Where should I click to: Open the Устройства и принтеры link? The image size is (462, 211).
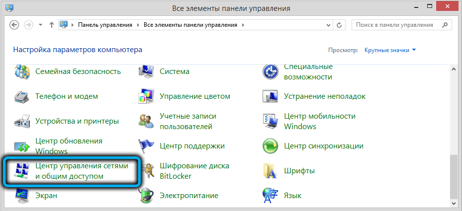pyautogui.click(x=77, y=121)
